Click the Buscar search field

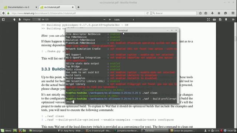click(x=174, y=13)
